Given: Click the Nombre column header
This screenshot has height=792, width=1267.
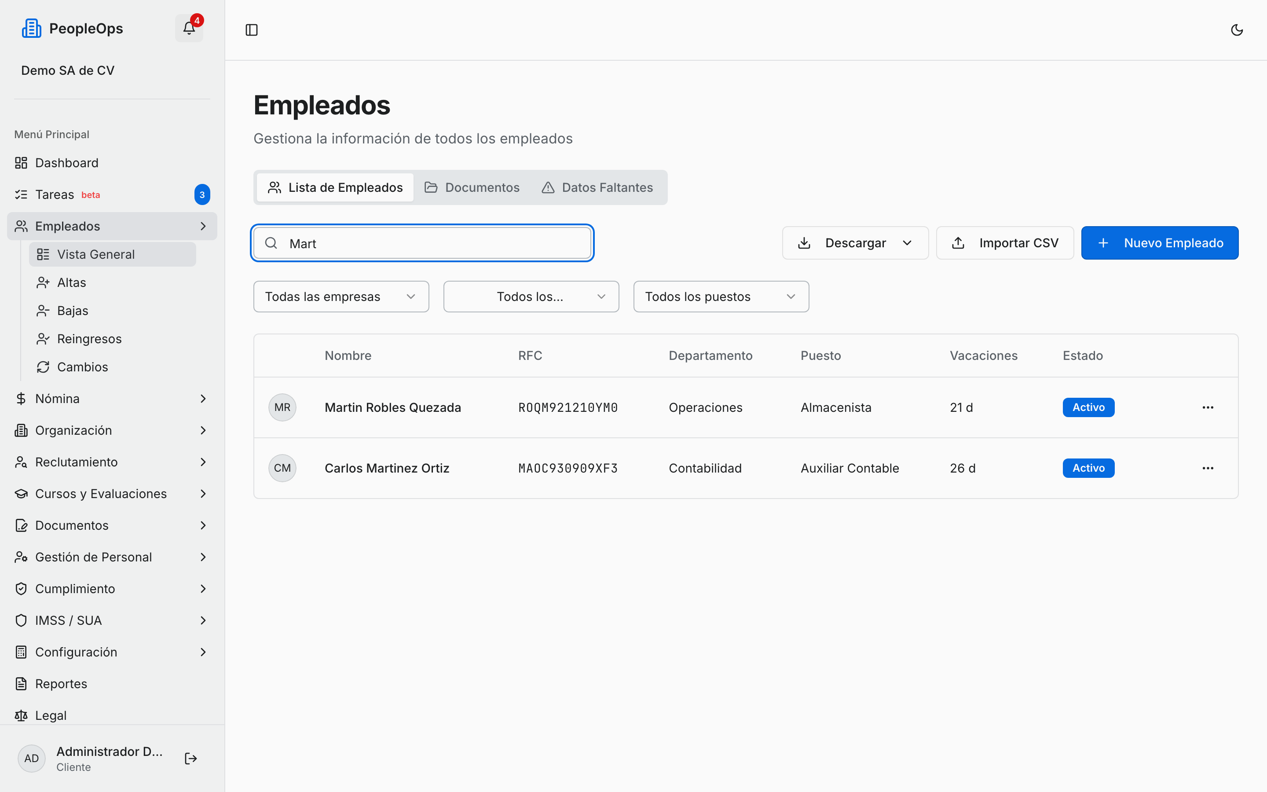Looking at the screenshot, I should (x=348, y=356).
